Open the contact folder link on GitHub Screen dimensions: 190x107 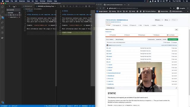110,53
